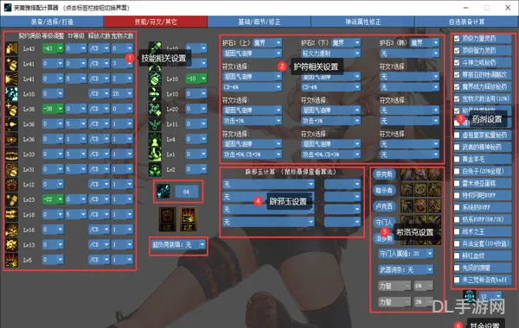The height and width of the screenshot is (328, 519).
Task: Open the 守门人属强: 30 dropdown
Action: pyautogui.click(x=406, y=254)
